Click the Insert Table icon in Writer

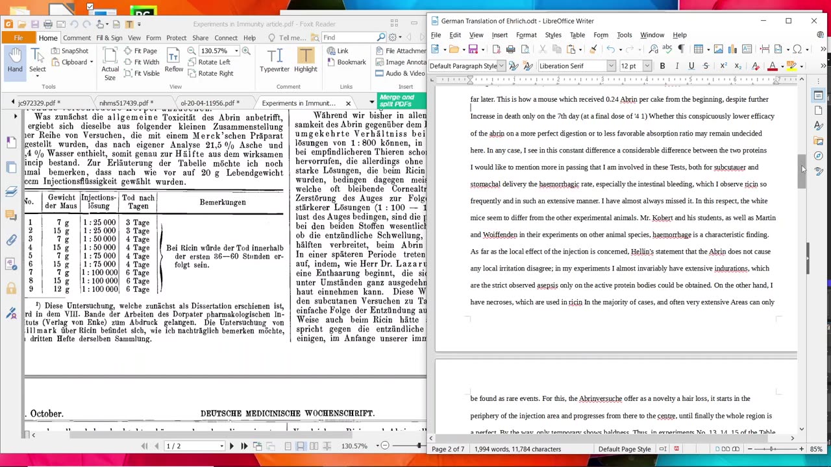pos(698,49)
